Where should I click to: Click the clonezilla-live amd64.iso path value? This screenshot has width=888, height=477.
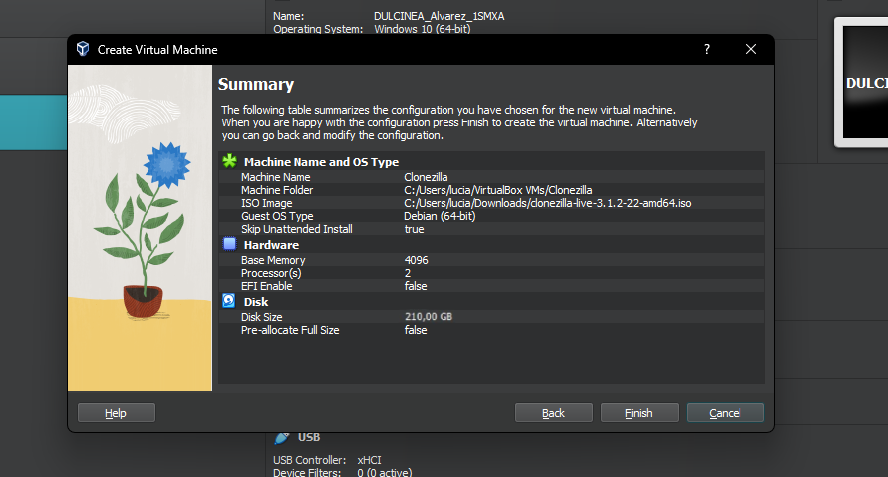tap(547, 203)
